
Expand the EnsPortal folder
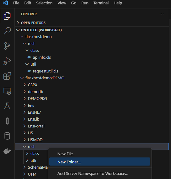[36, 126]
